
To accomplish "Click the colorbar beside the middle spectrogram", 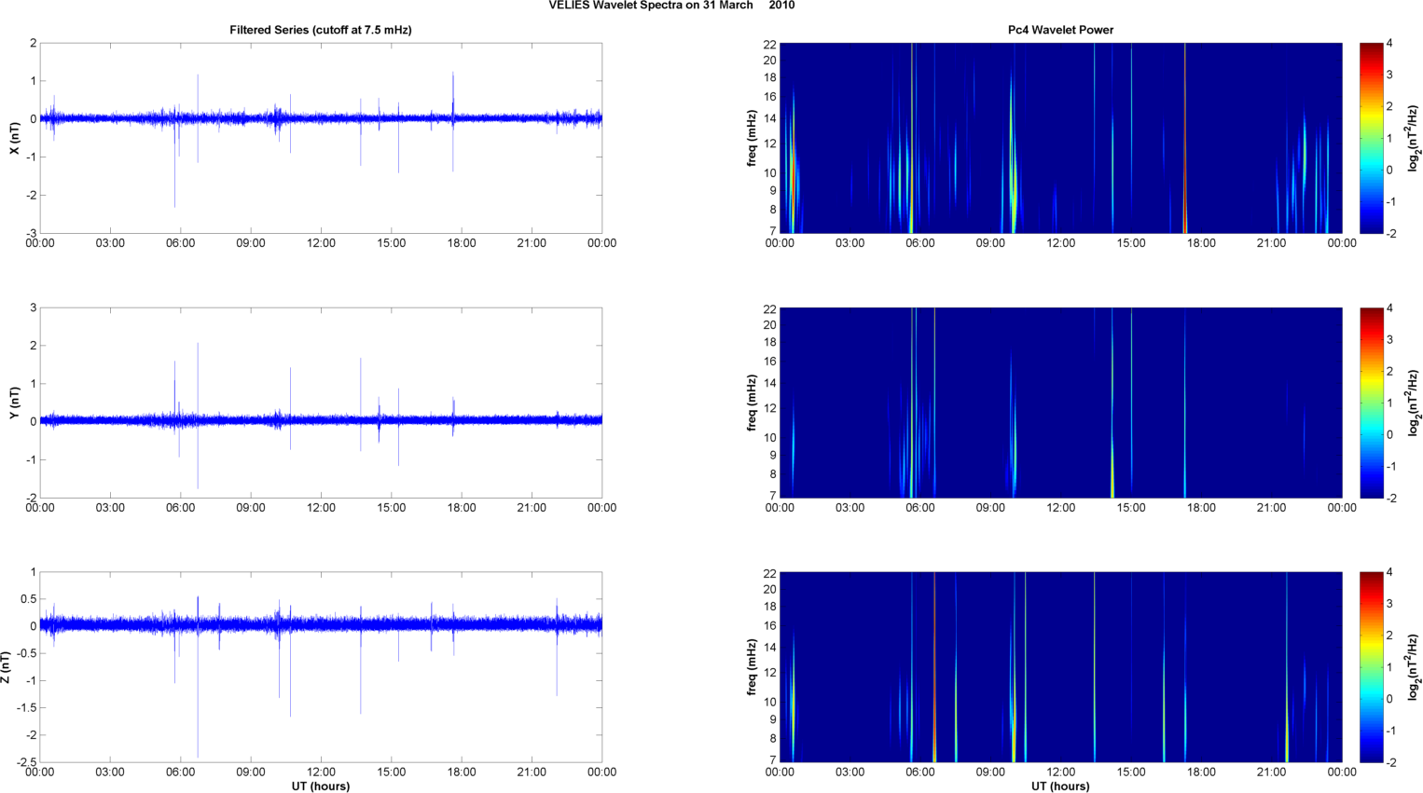I will pos(1371,403).
